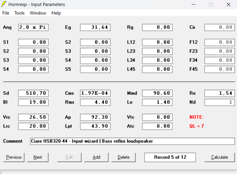Screen dimensions: 237x174
Task: Click the greyed-out Edit button
Action: coord(69,157)
